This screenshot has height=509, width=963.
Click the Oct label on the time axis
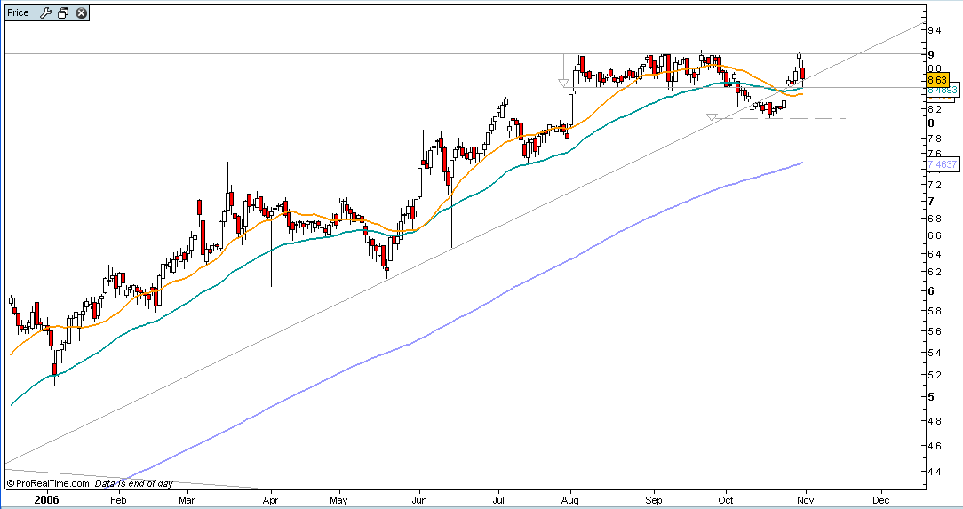[x=726, y=500]
